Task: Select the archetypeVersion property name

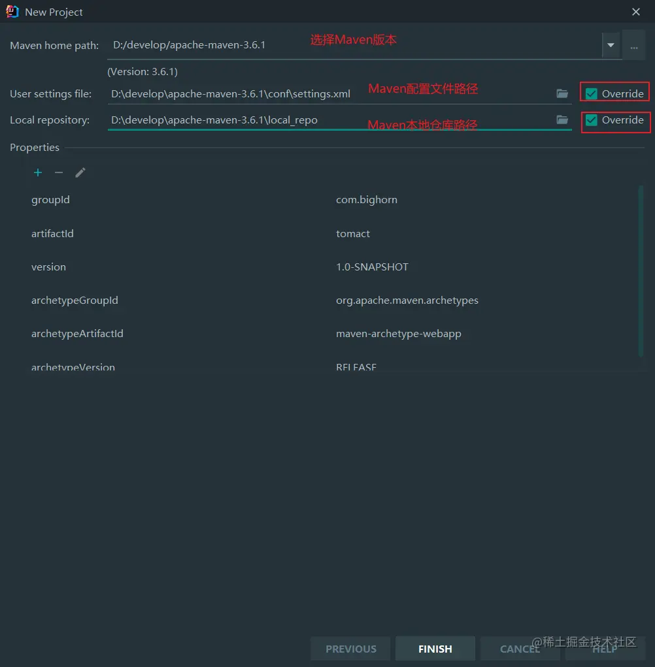Action: 73,366
